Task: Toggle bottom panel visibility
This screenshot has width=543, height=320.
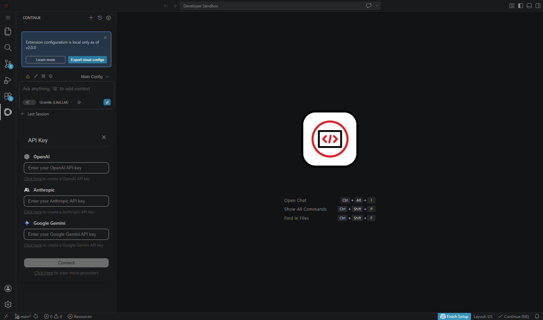Action: [529, 6]
